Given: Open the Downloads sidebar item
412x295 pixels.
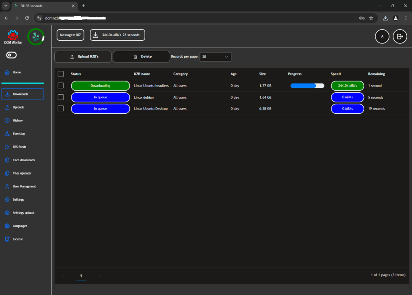Looking at the screenshot, I should [23, 94].
